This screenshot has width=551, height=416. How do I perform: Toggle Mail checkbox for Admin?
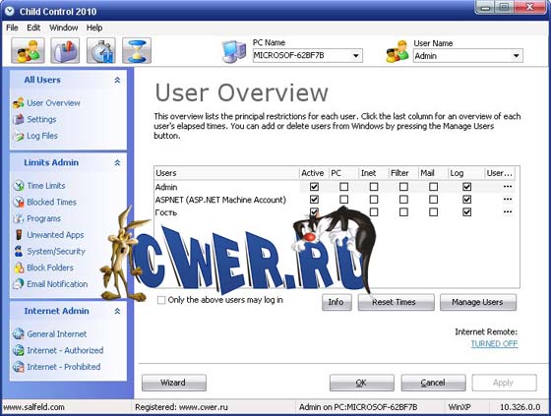tap(434, 187)
